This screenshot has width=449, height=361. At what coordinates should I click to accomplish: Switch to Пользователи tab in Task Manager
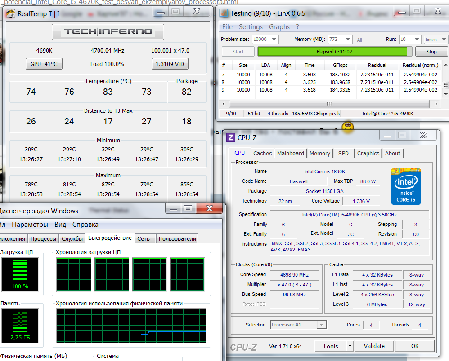point(177,239)
